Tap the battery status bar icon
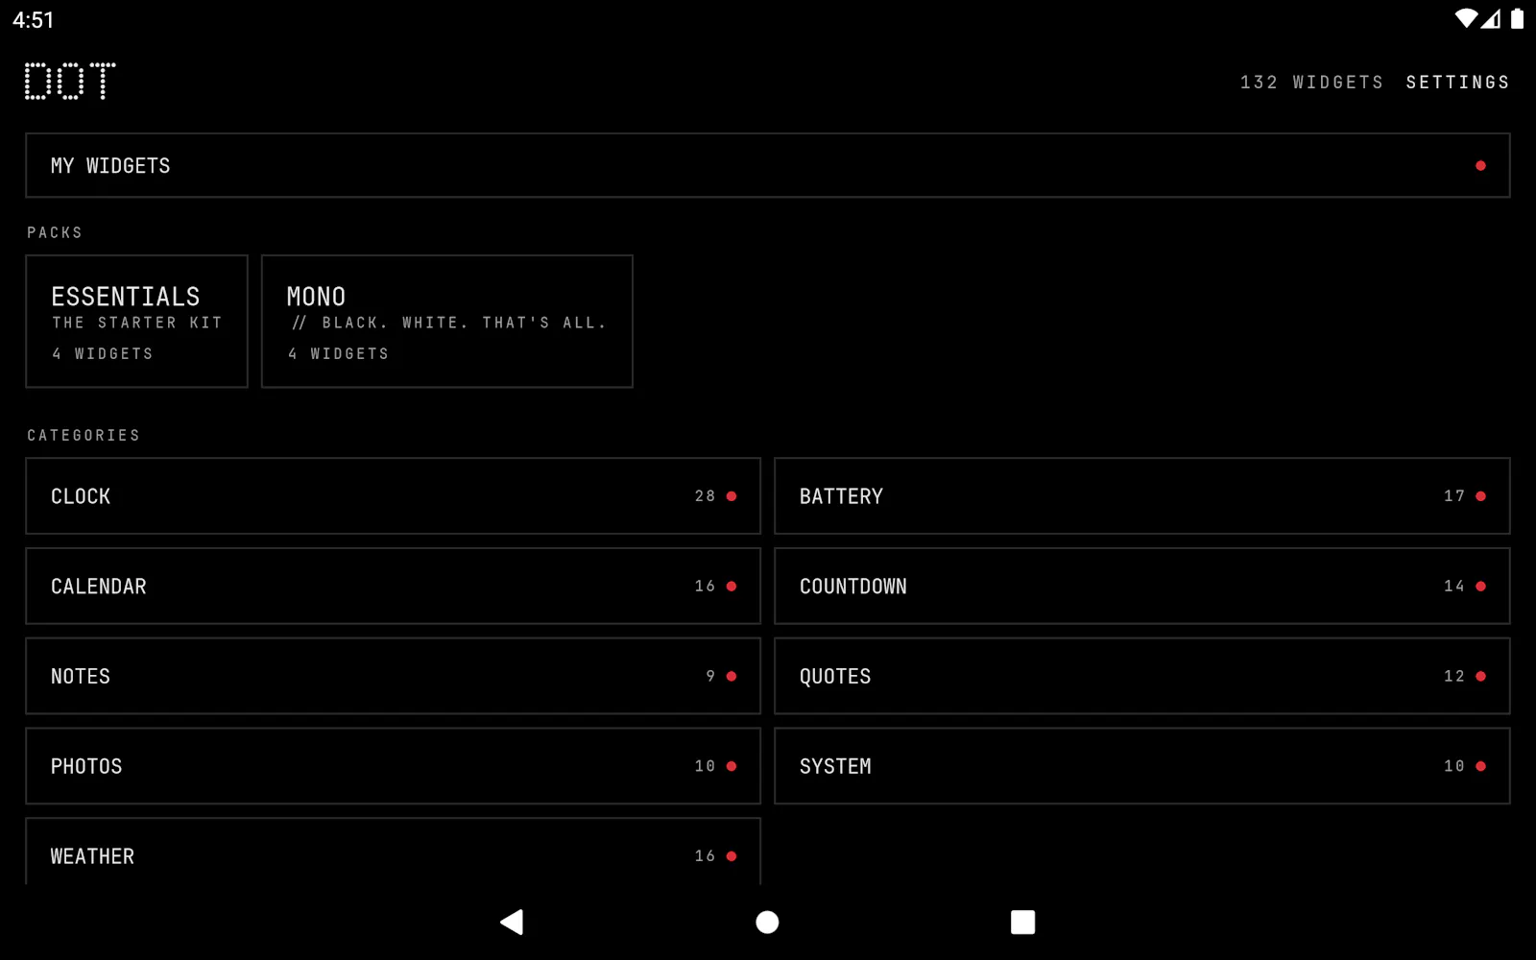The image size is (1536, 960). (x=1517, y=18)
